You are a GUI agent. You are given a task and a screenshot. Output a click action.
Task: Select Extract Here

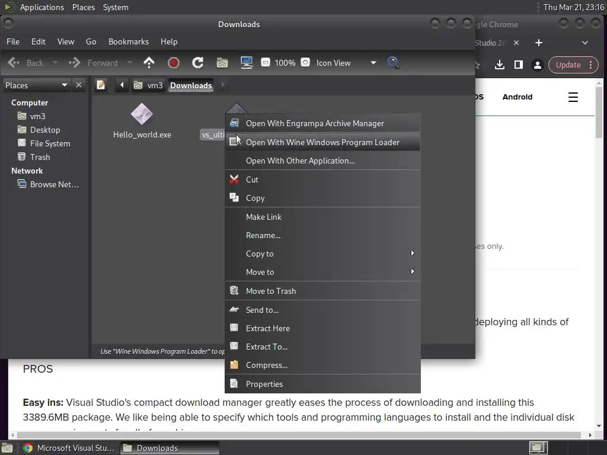point(322,328)
